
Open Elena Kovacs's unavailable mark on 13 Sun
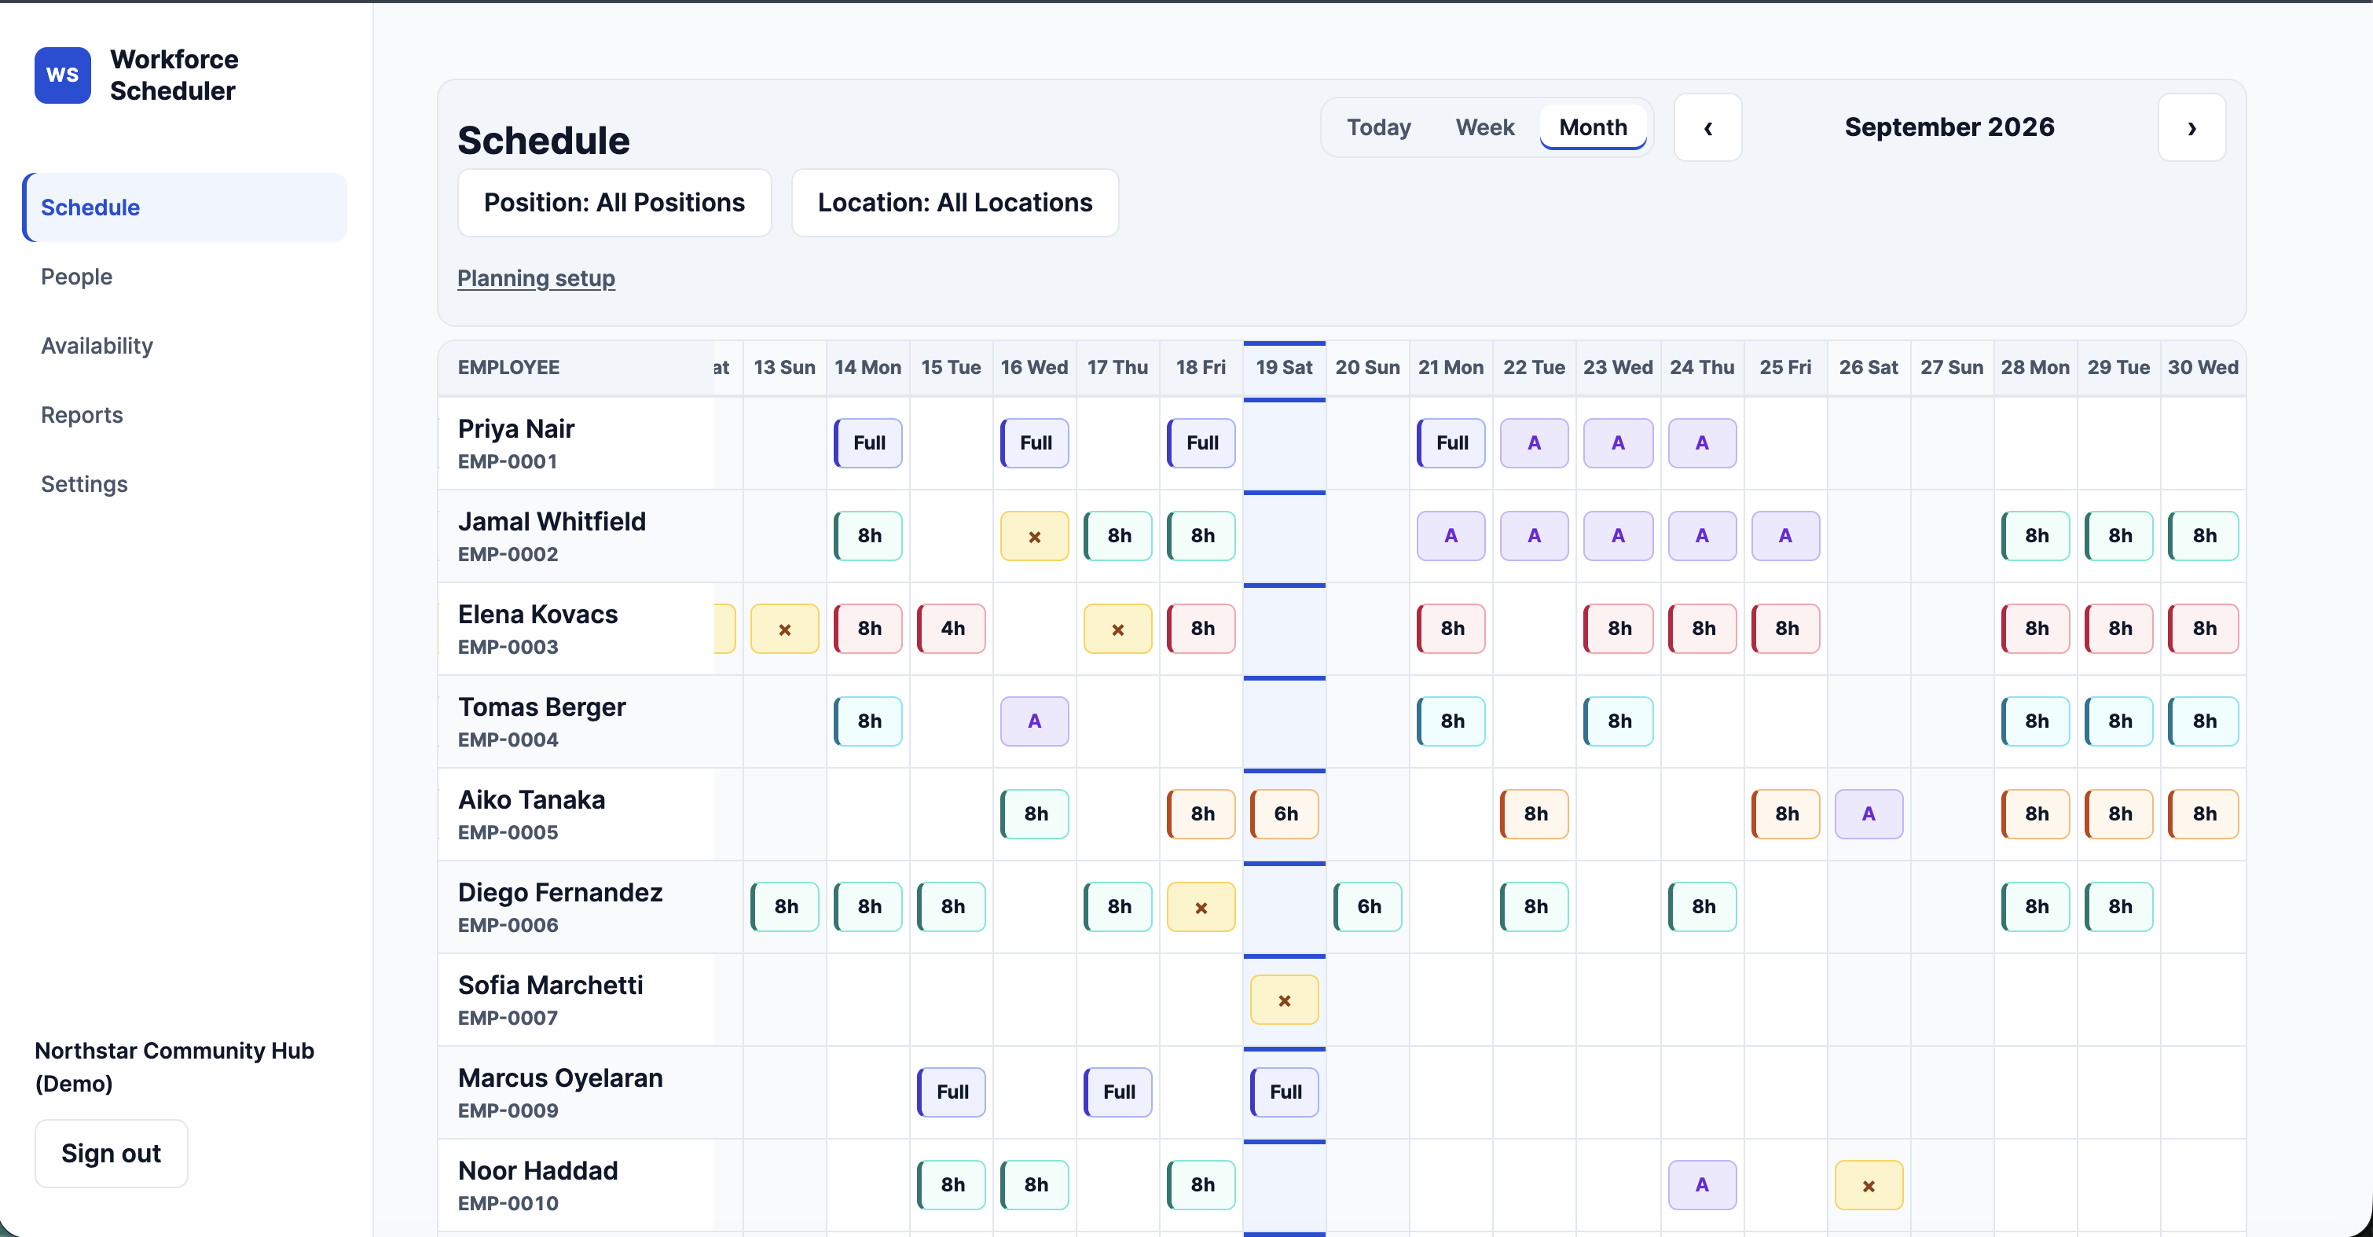[x=785, y=629]
